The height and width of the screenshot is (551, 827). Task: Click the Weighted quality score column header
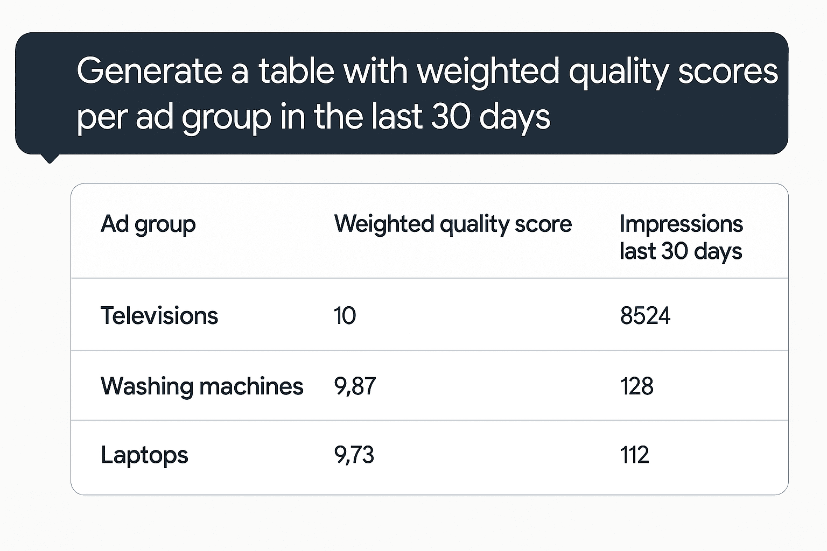pos(453,224)
